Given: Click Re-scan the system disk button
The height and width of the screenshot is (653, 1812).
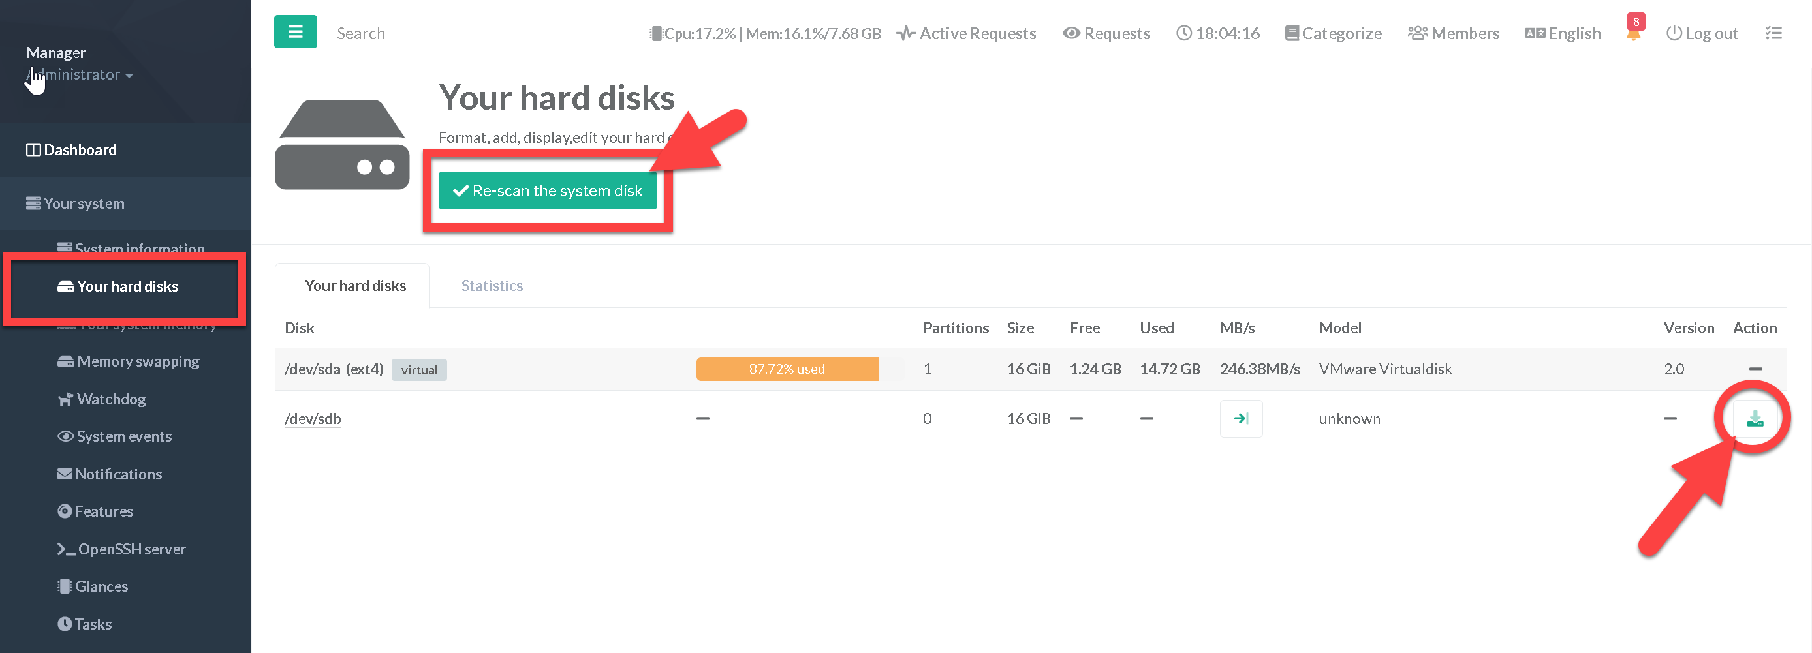Looking at the screenshot, I should click(x=547, y=190).
